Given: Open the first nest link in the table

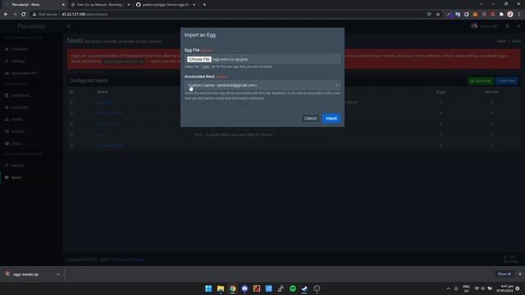Looking at the screenshot, I should pyautogui.click(x=105, y=102).
